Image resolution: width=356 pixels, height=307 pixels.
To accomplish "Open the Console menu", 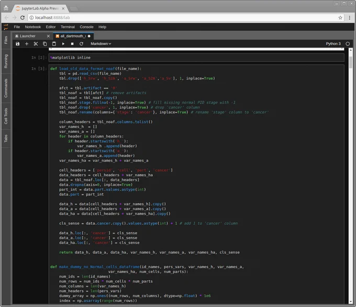I will click(x=86, y=27).
